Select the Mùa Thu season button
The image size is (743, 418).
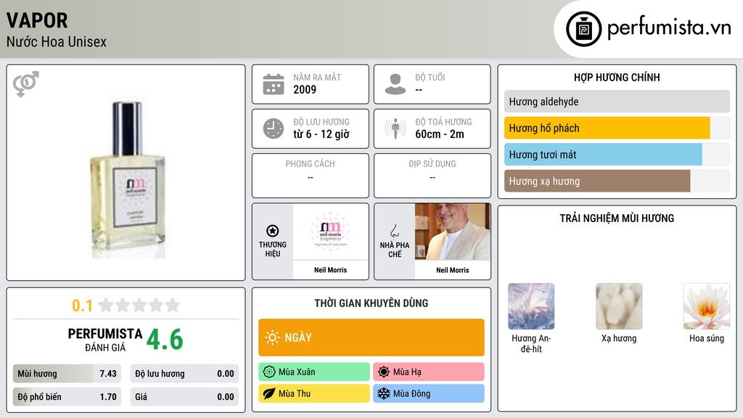314,393
